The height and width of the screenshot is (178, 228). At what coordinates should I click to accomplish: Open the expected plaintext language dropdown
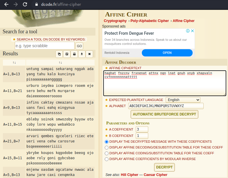click(x=183, y=100)
